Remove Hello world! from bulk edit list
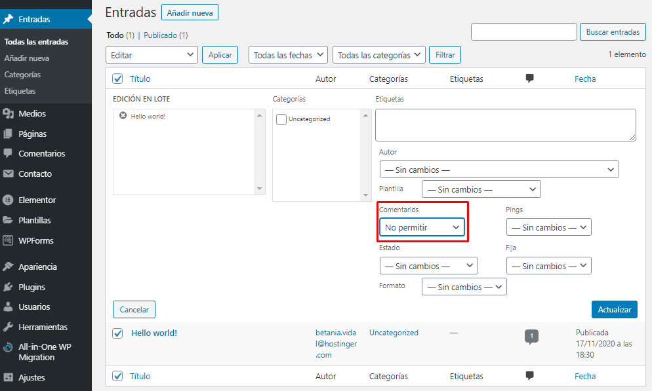 click(123, 115)
